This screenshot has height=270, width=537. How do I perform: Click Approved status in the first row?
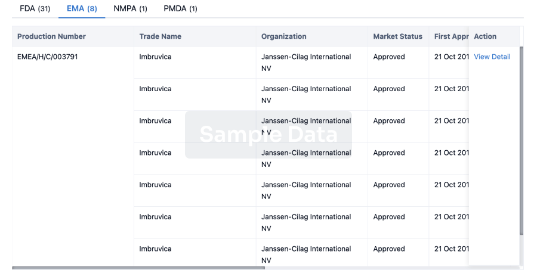point(388,57)
